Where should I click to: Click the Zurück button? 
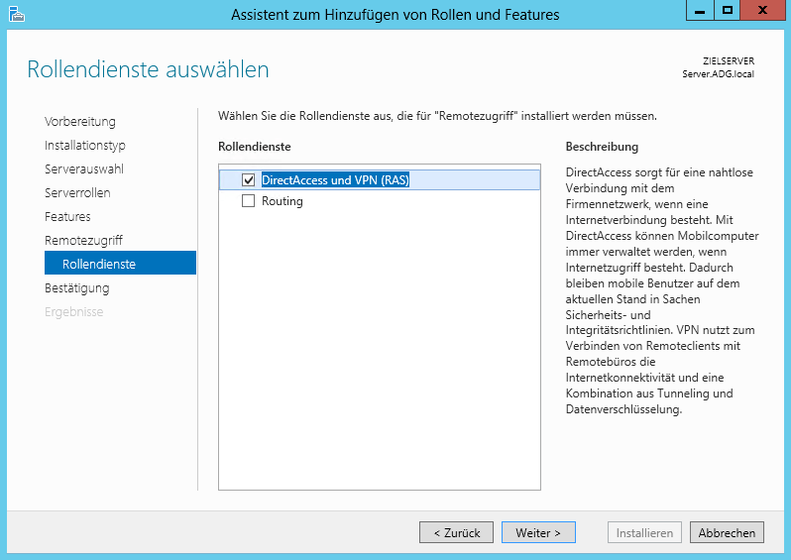tap(456, 532)
